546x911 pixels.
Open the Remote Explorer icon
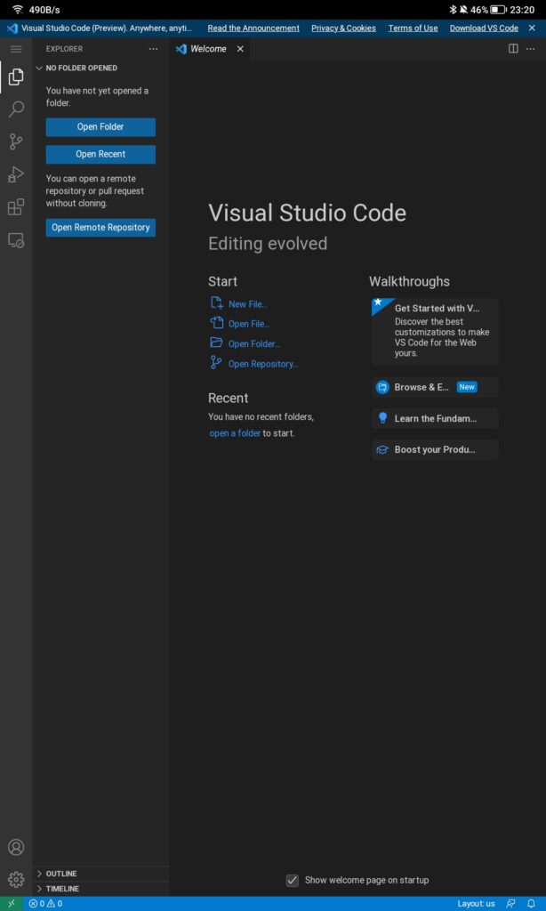pyautogui.click(x=15, y=240)
